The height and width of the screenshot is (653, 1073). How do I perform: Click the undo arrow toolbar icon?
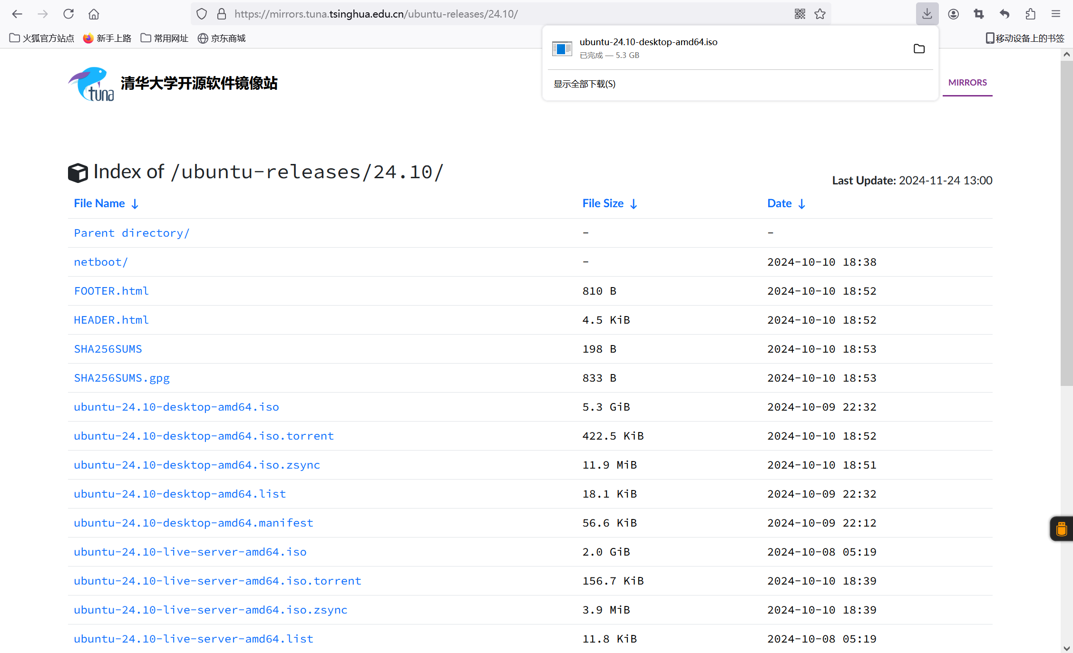click(x=1005, y=14)
